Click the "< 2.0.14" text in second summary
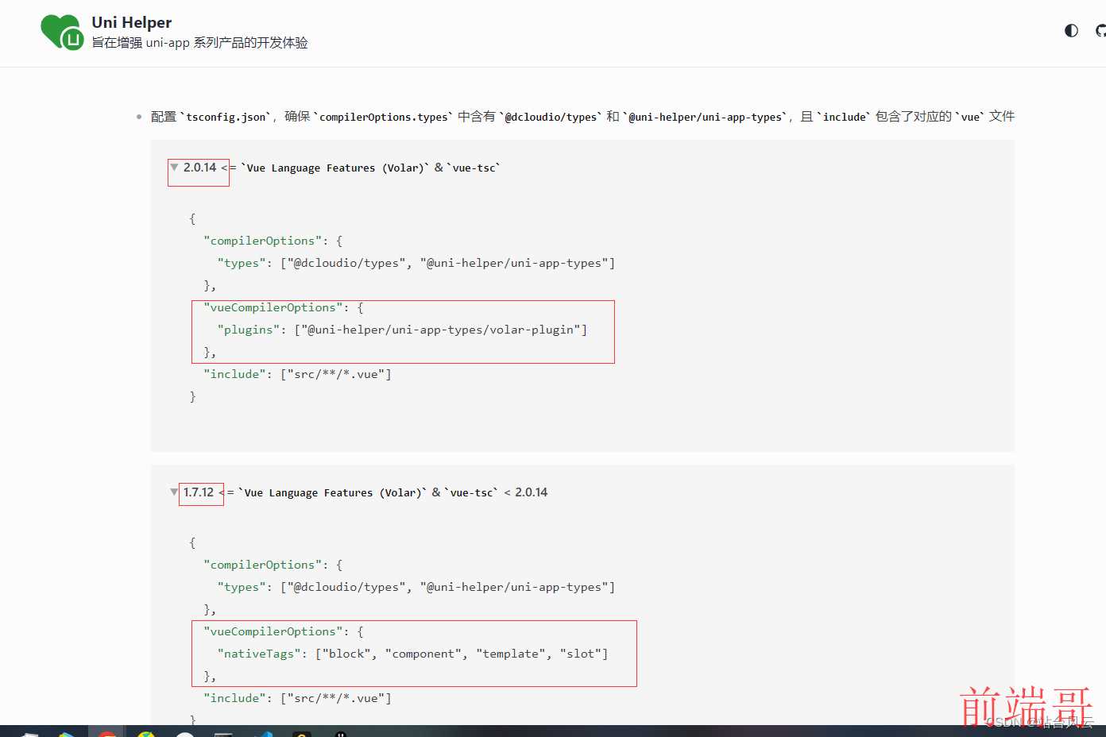The image size is (1106, 737). (526, 492)
